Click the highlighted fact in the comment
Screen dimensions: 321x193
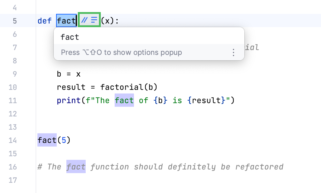click(x=76, y=167)
